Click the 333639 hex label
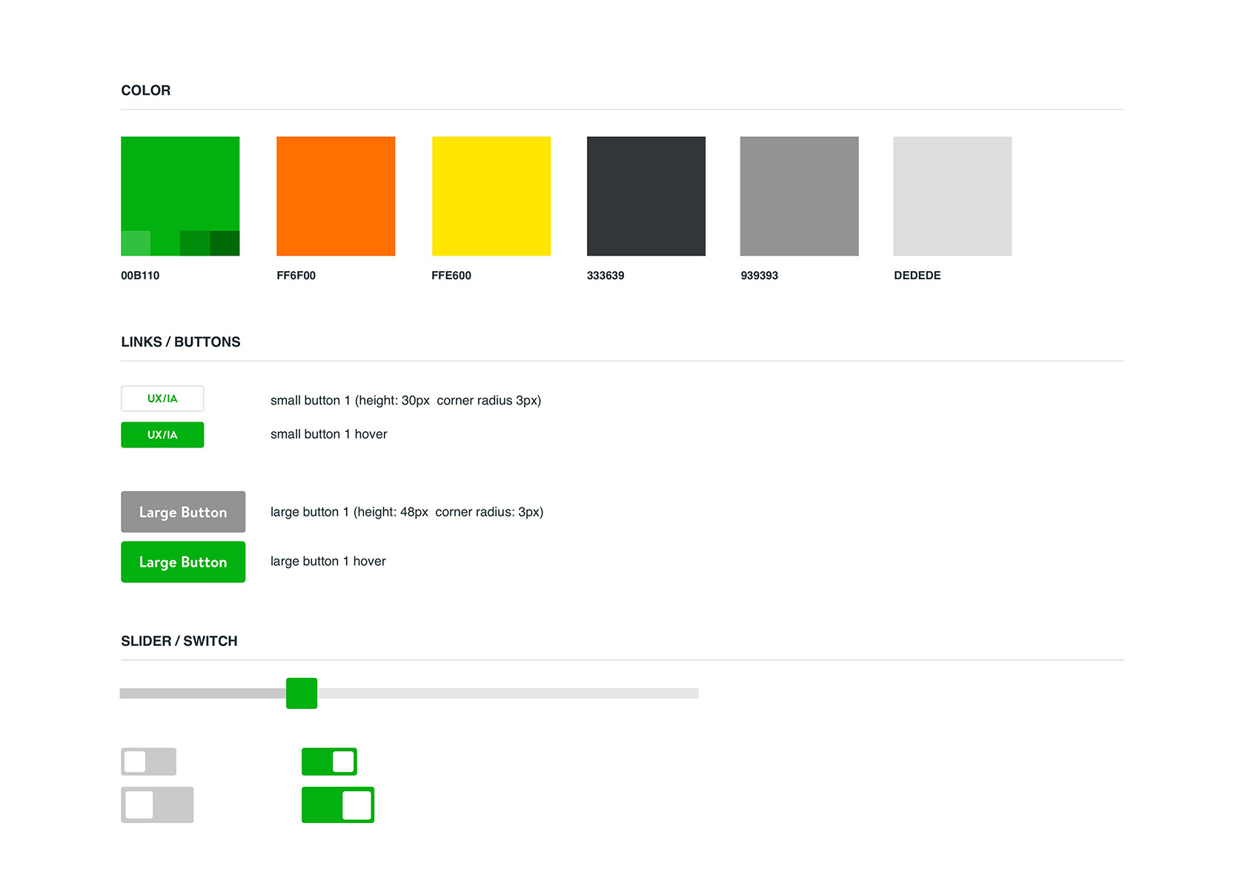1245x889 pixels. click(605, 276)
